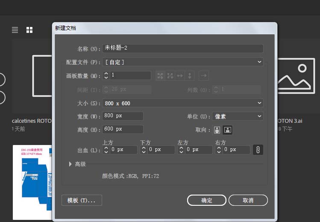The width and height of the screenshot is (320, 222).
Task: Open the 单位 像素 units dropdown
Action: point(238,116)
